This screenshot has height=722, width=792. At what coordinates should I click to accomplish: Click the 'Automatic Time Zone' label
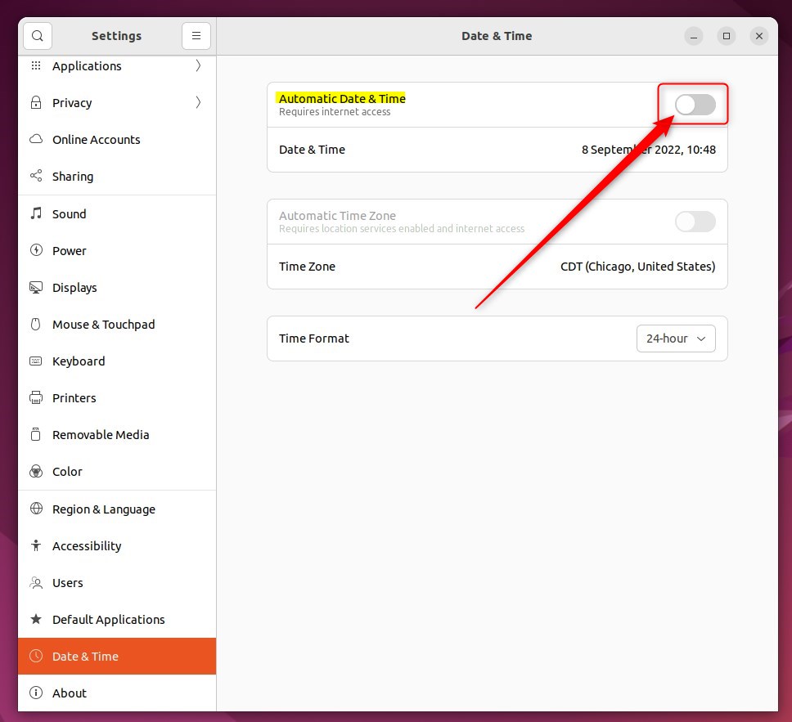click(x=337, y=216)
